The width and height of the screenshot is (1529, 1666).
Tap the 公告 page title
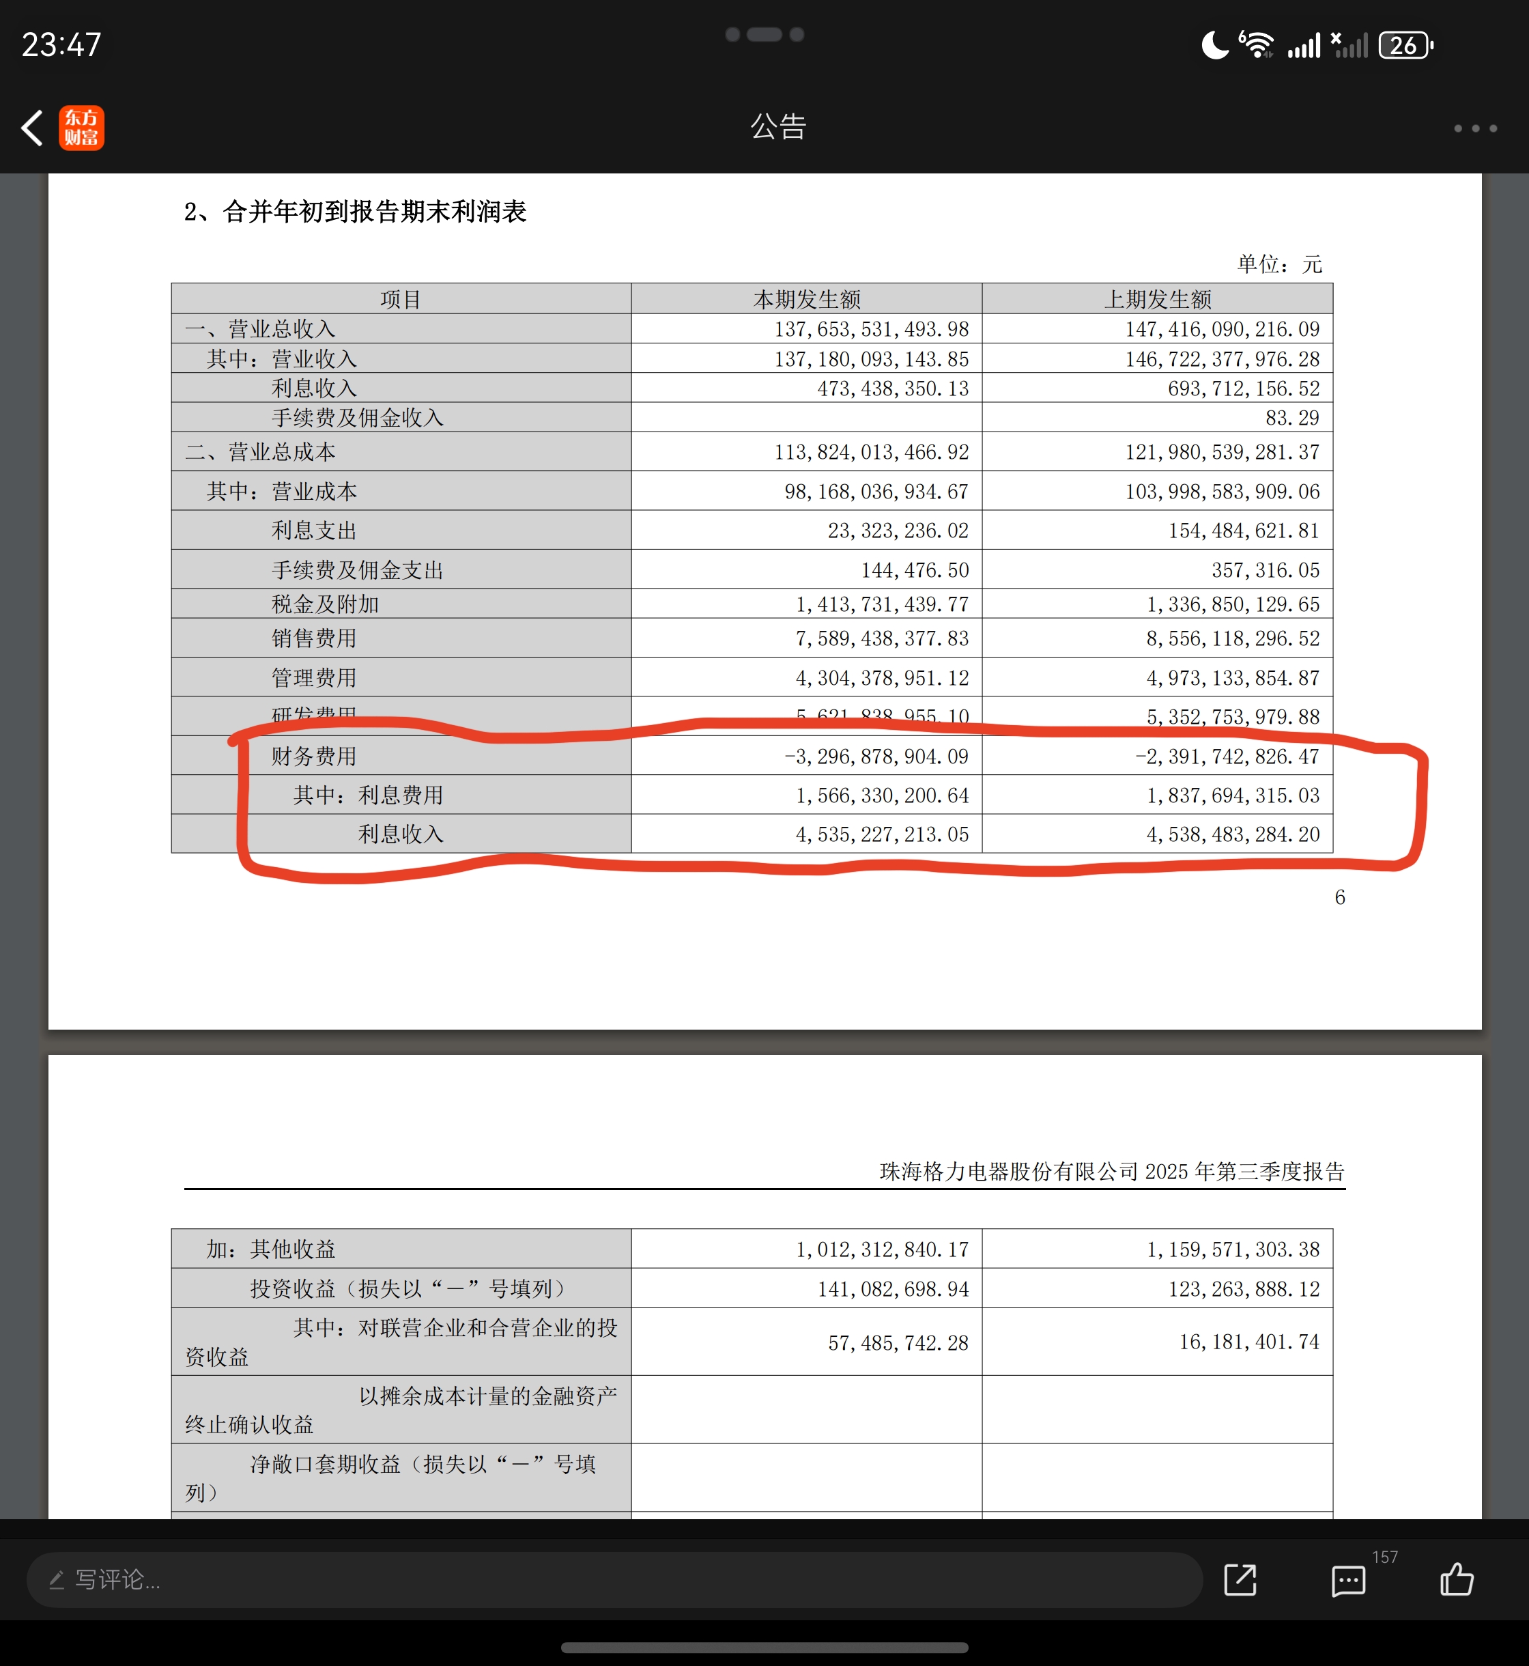coord(777,126)
